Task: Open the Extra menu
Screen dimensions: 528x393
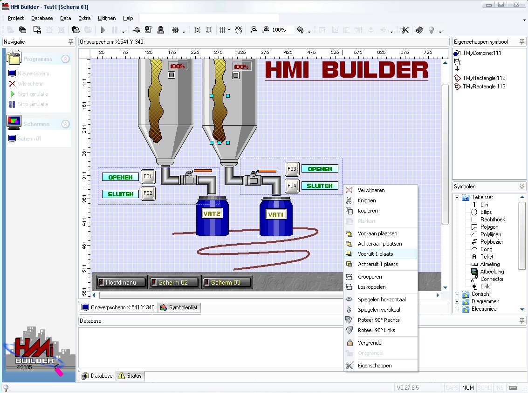Action: [84, 18]
